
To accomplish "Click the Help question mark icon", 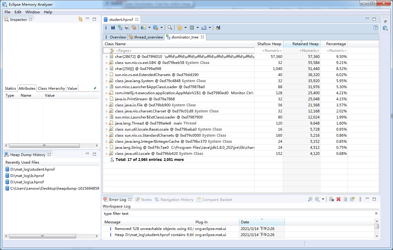I will 376,28.
